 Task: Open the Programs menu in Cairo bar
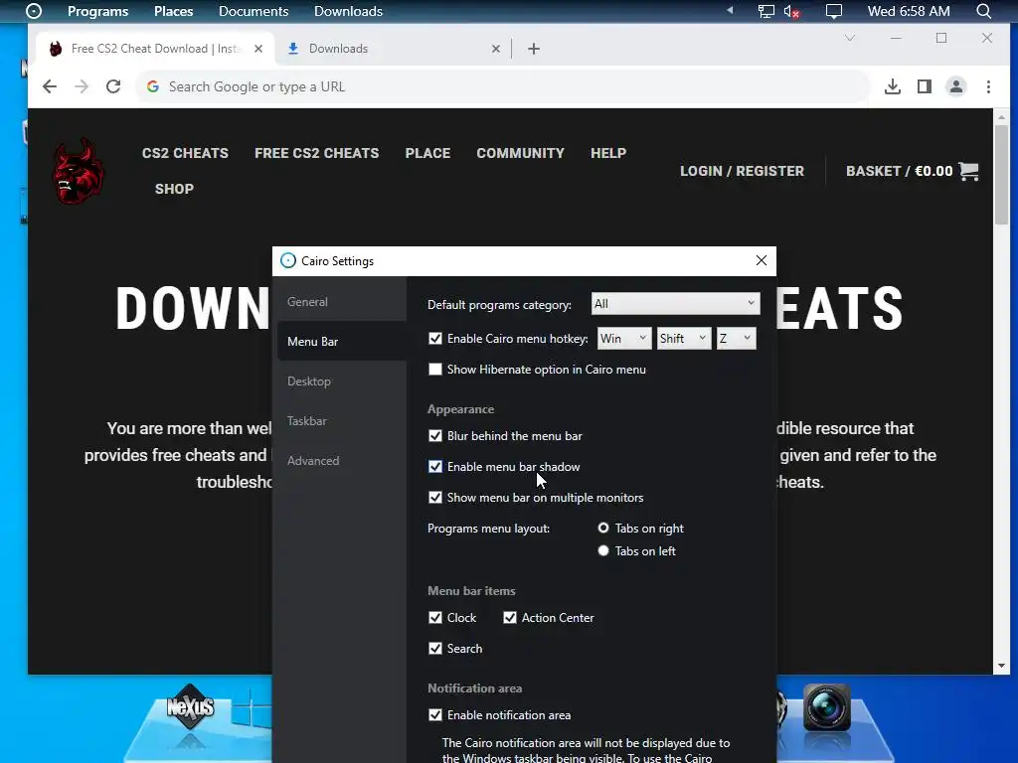click(98, 11)
